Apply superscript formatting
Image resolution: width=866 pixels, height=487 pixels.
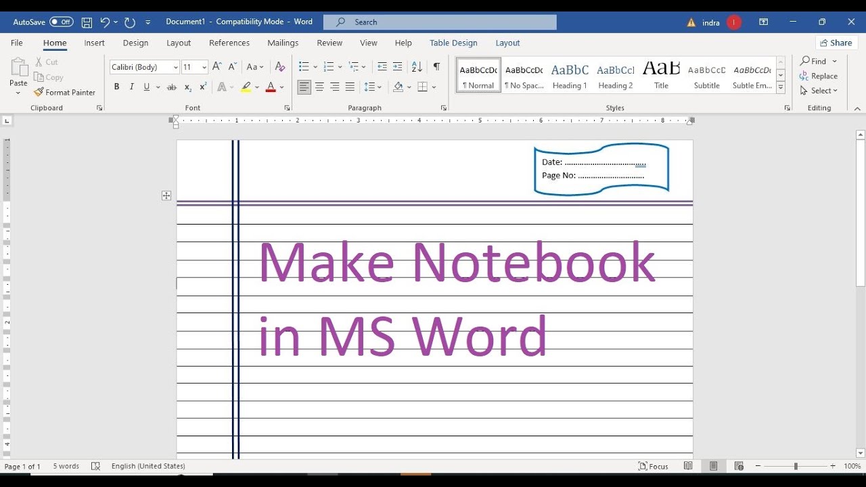point(203,87)
